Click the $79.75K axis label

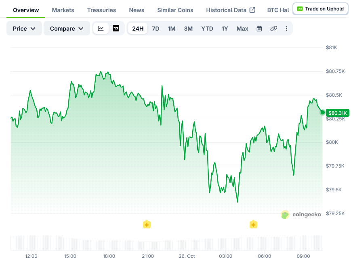point(335,166)
